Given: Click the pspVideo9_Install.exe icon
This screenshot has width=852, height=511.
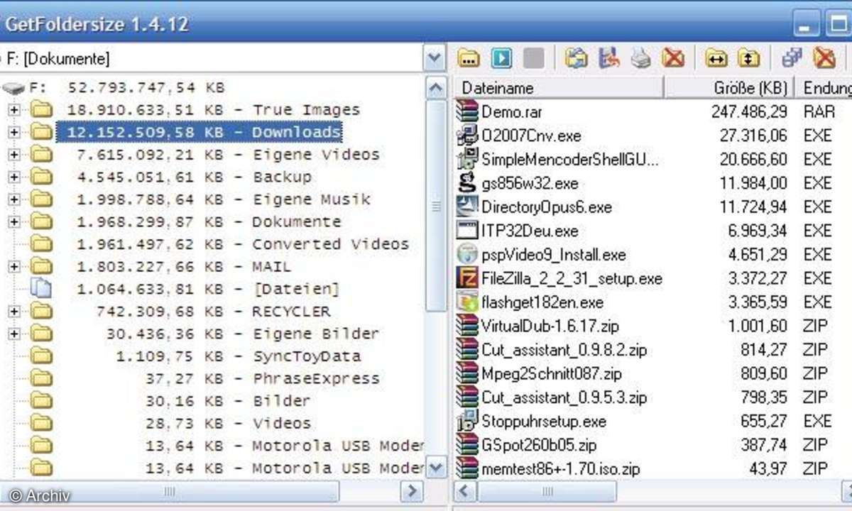Looking at the screenshot, I should (467, 254).
